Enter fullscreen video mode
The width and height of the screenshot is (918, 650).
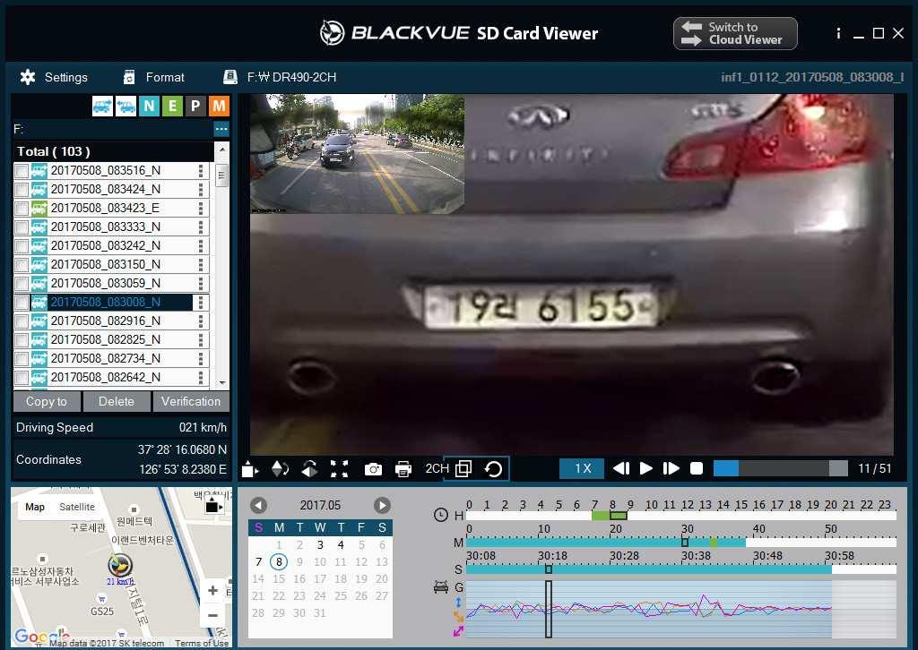[x=339, y=469]
